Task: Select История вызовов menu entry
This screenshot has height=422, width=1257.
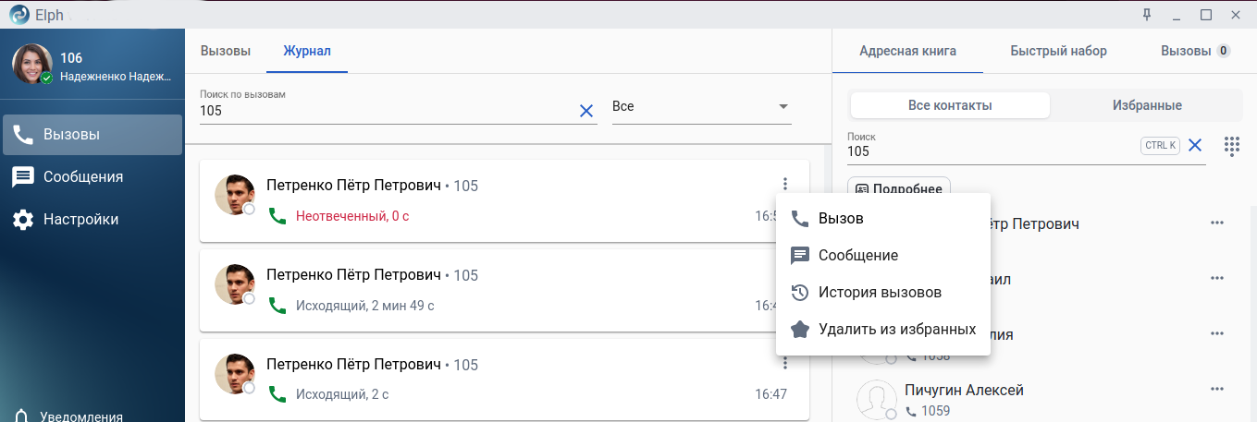Action: (879, 293)
